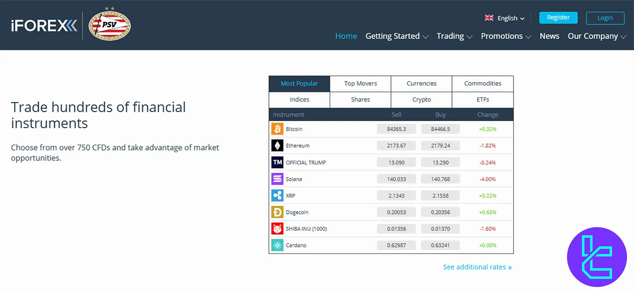Click OFFICIAL TRUMP buy price 13.290

(440, 162)
